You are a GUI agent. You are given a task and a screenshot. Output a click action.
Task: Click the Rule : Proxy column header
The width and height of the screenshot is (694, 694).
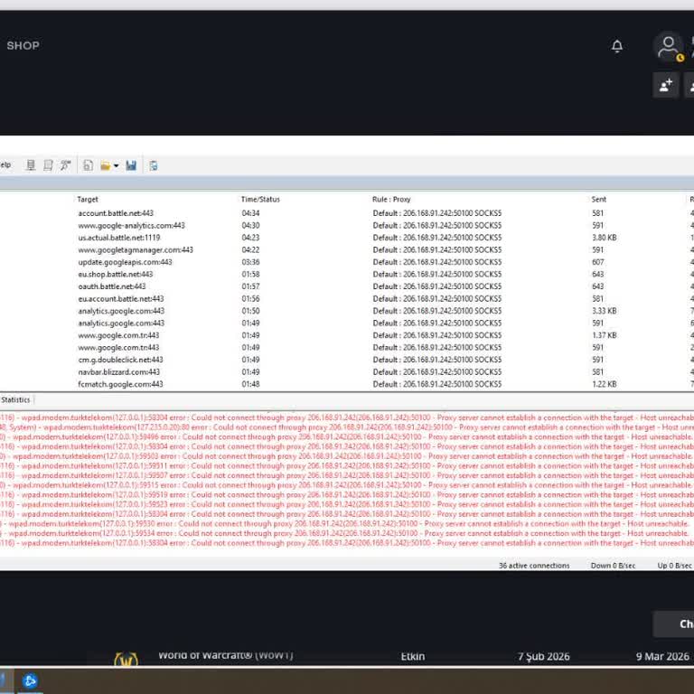pos(391,199)
